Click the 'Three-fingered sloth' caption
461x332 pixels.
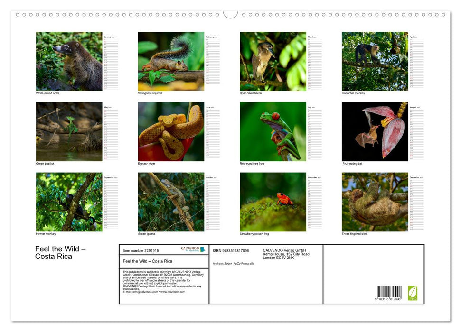coord(355,234)
